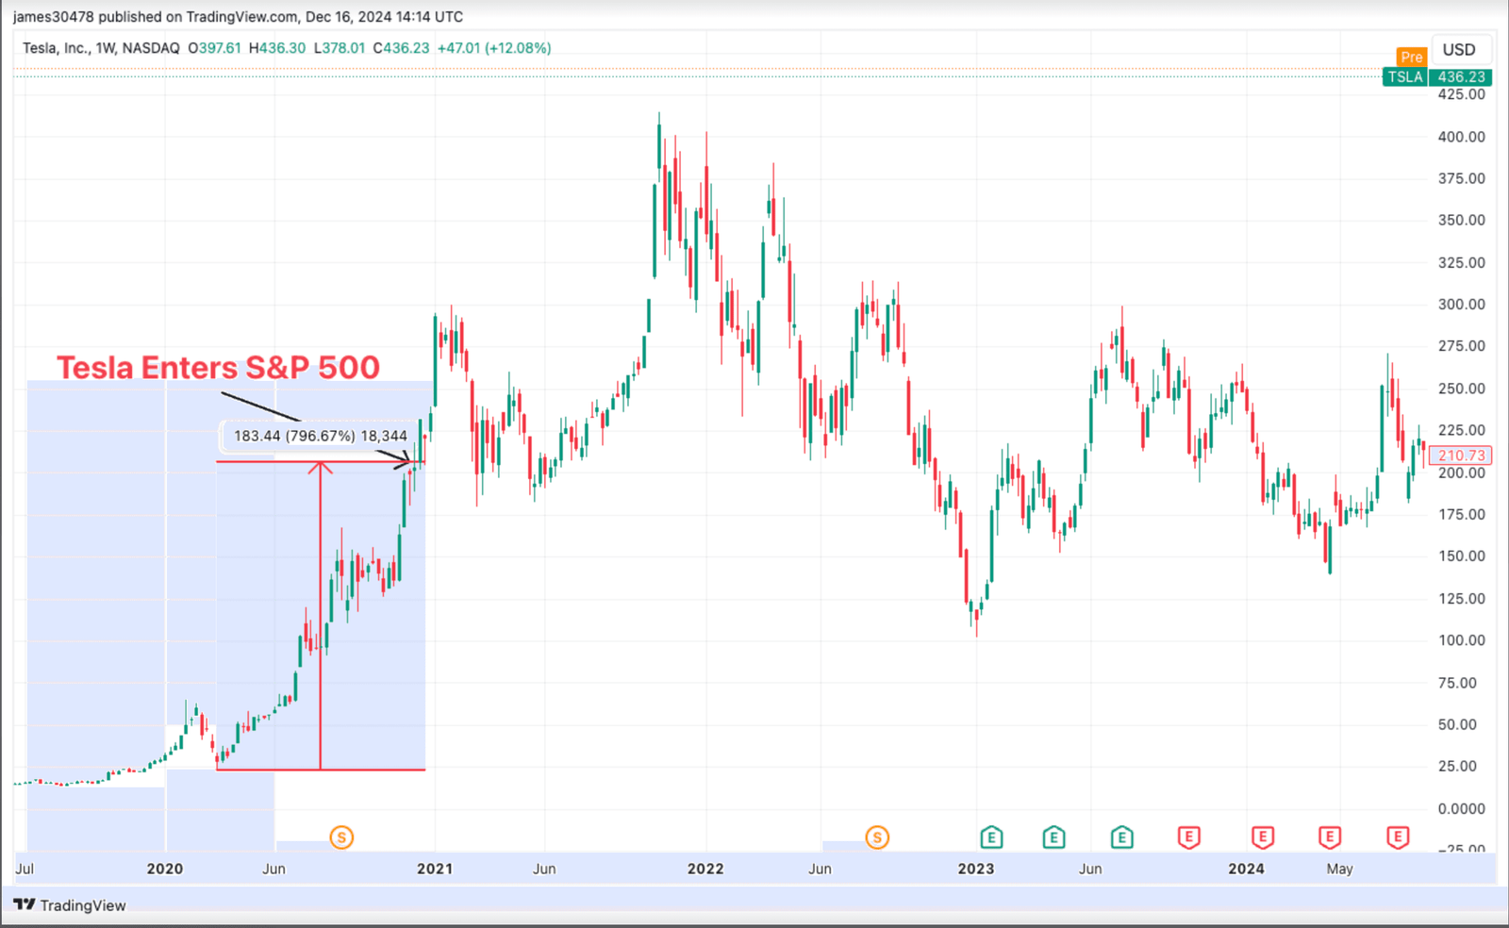Click the May label on the time axis
This screenshot has height=928, width=1509.
[x=1339, y=869]
